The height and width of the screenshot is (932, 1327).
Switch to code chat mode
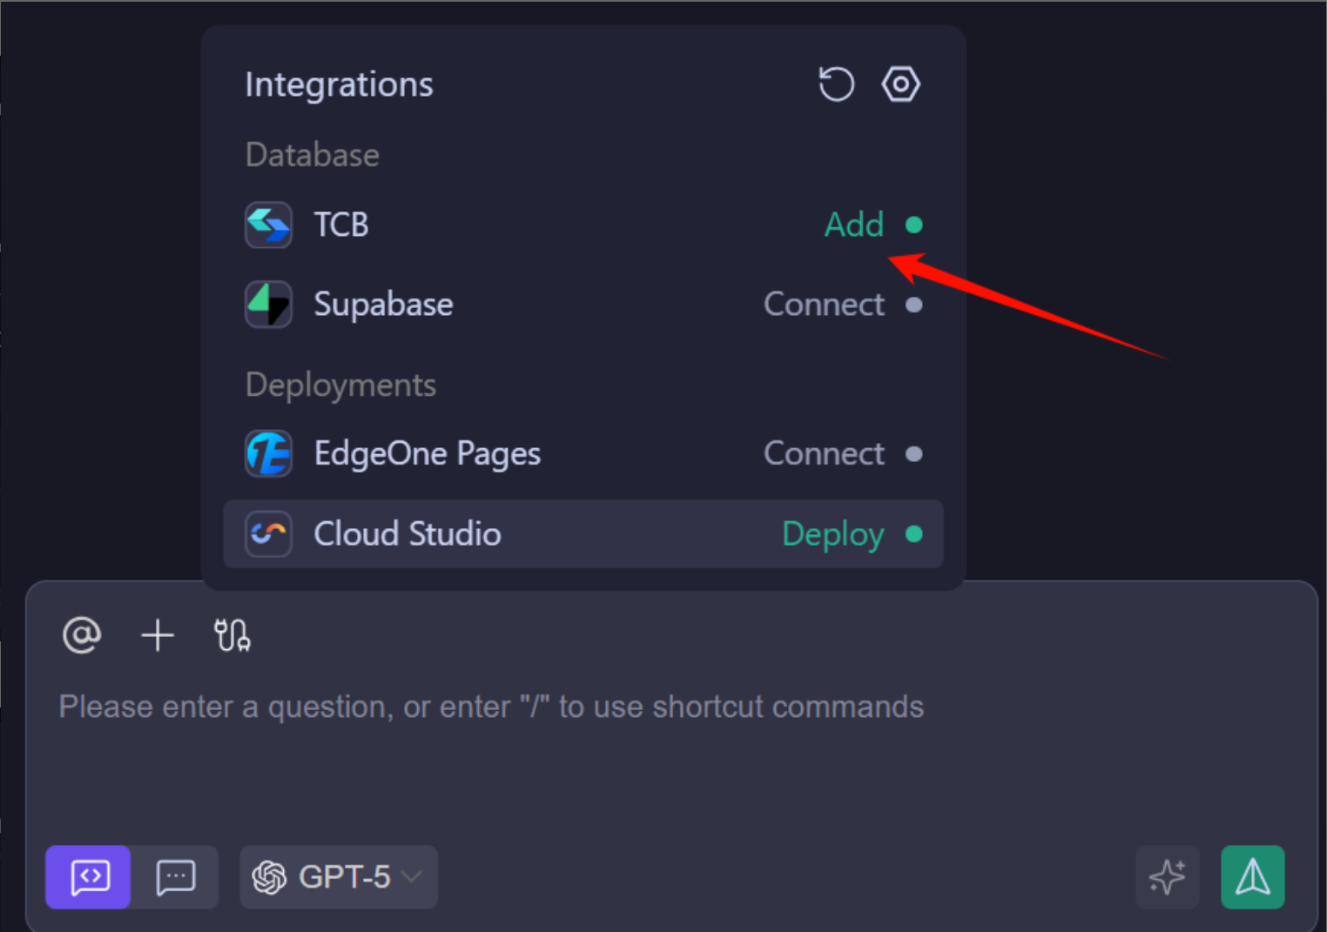point(89,876)
